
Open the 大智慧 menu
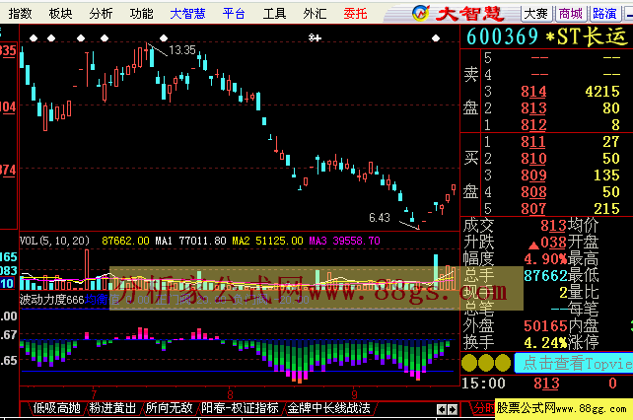click(x=187, y=14)
